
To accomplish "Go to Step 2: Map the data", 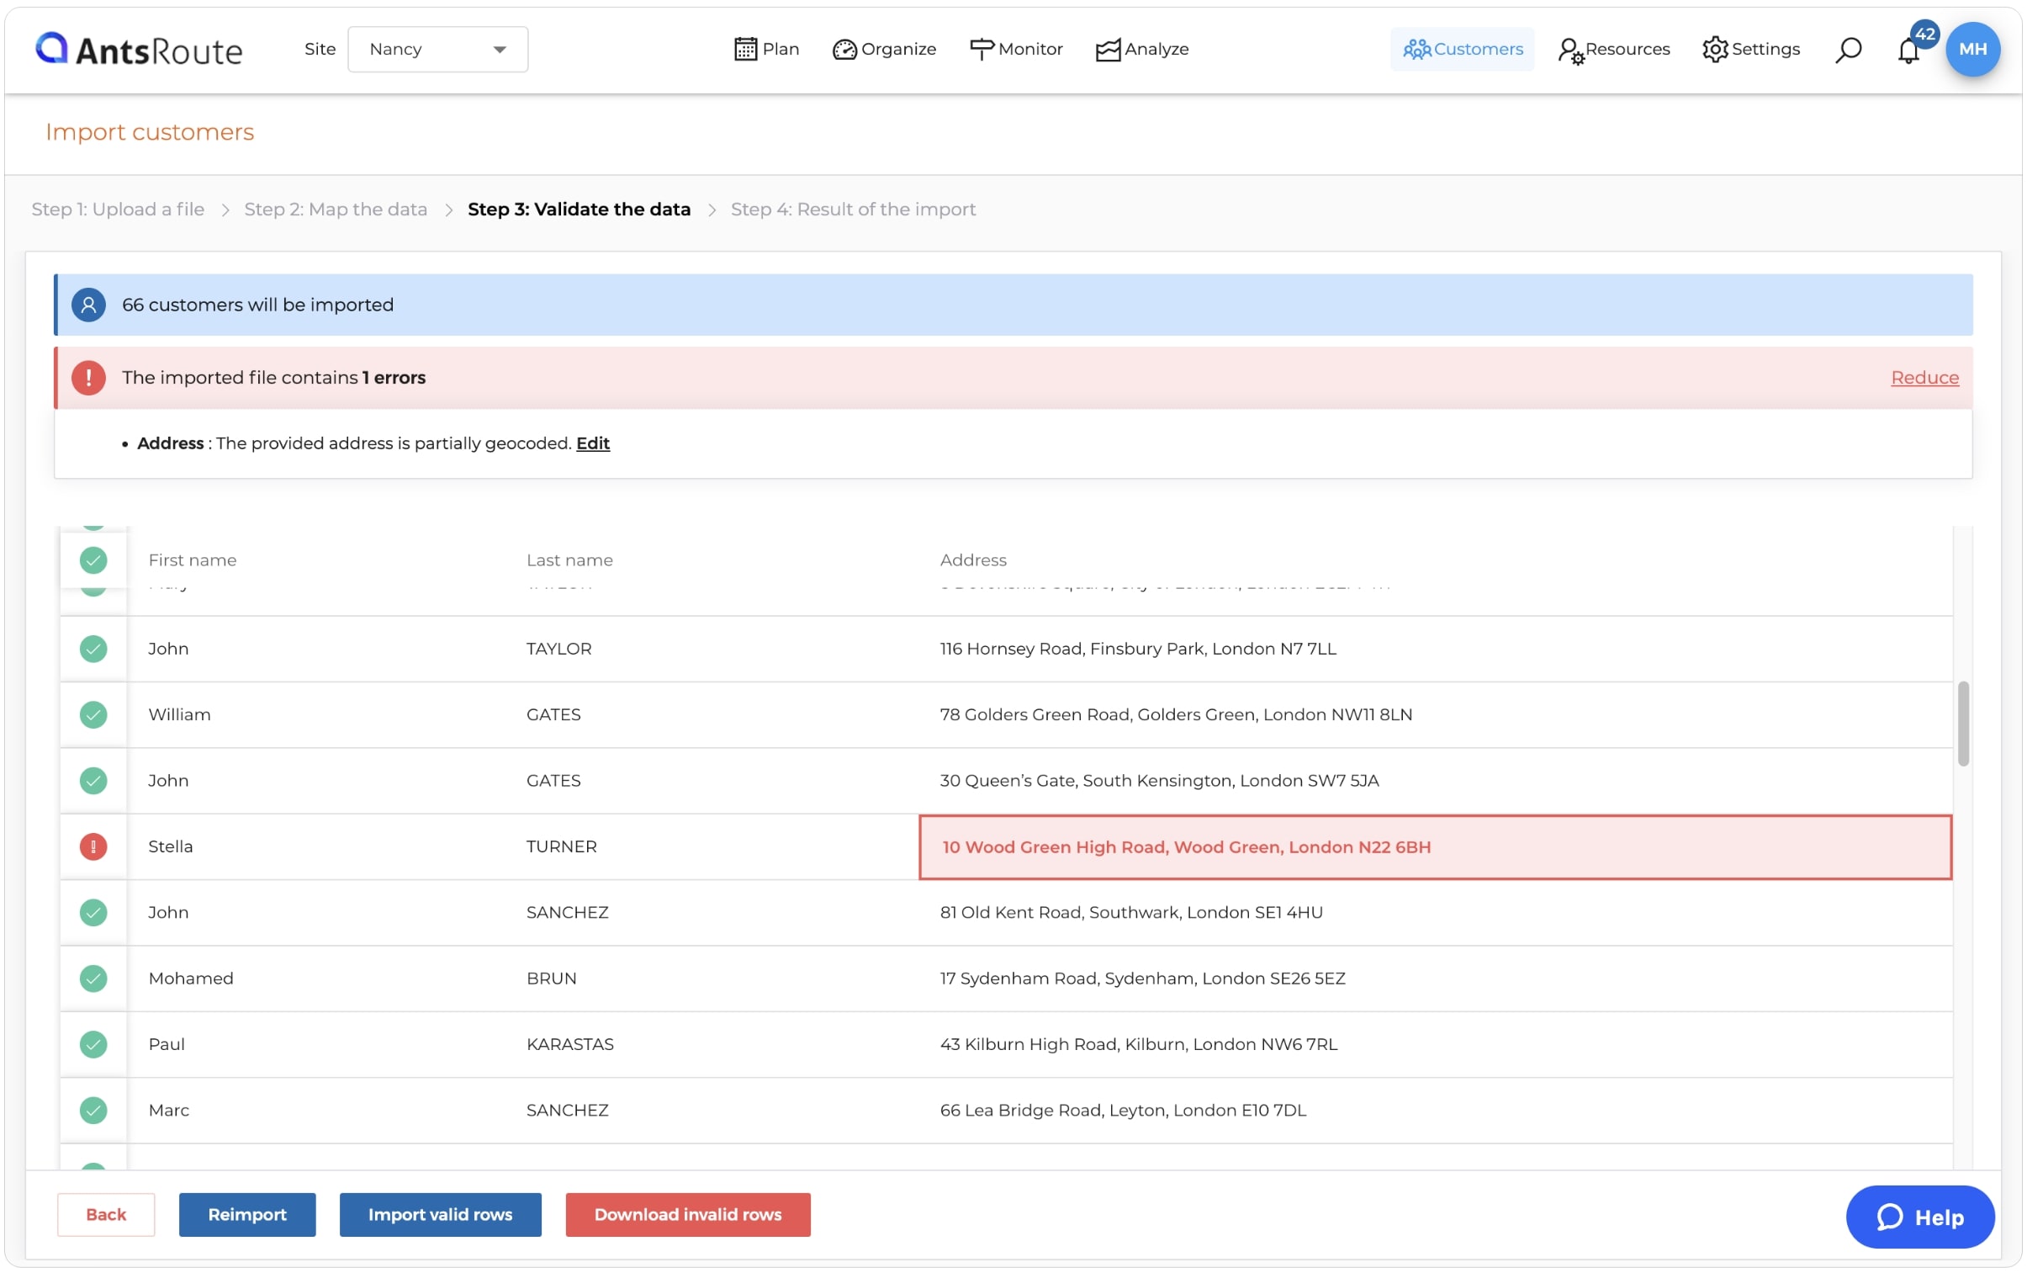I will point(336,209).
